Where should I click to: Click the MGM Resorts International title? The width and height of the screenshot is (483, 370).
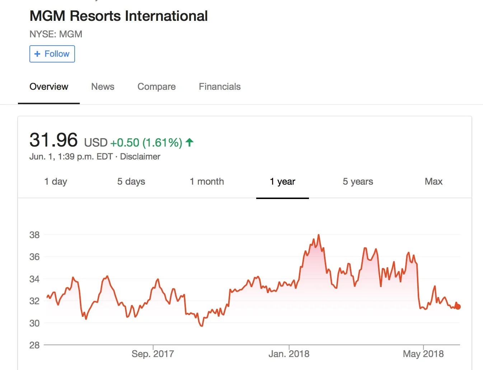(118, 16)
